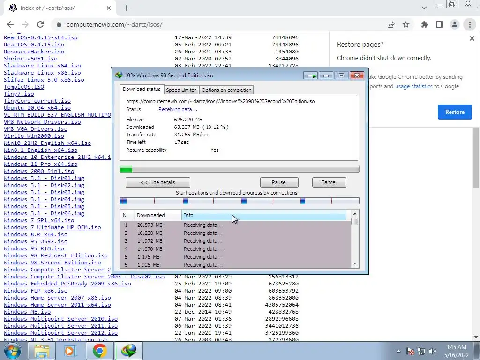480x360 pixels.
Task: Open the Chrome extensions puzzle icon
Action: [425, 24]
